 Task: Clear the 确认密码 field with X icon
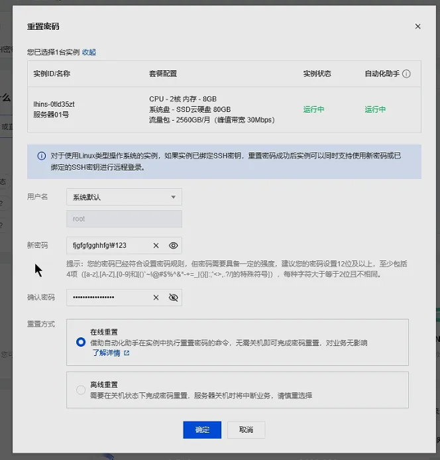156,298
